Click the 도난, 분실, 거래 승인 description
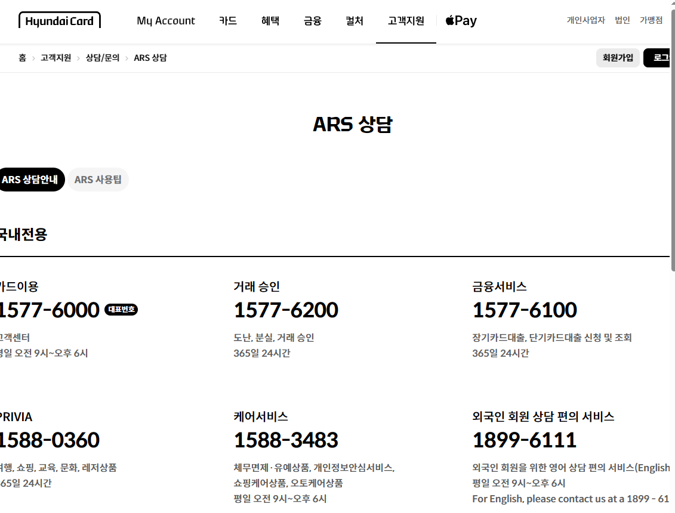This screenshot has width=675, height=513. tap(274, 338)
